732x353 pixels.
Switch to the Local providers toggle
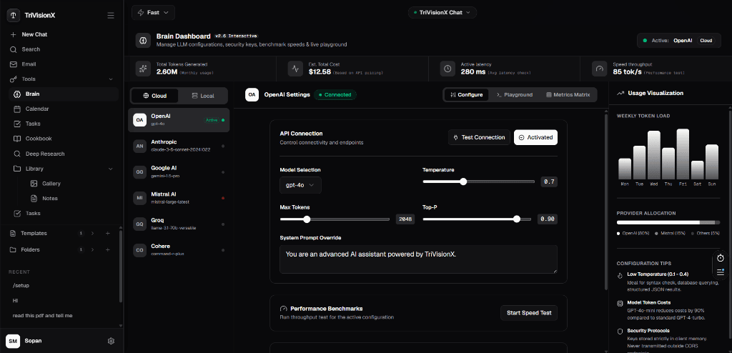(x=202, y=96)
